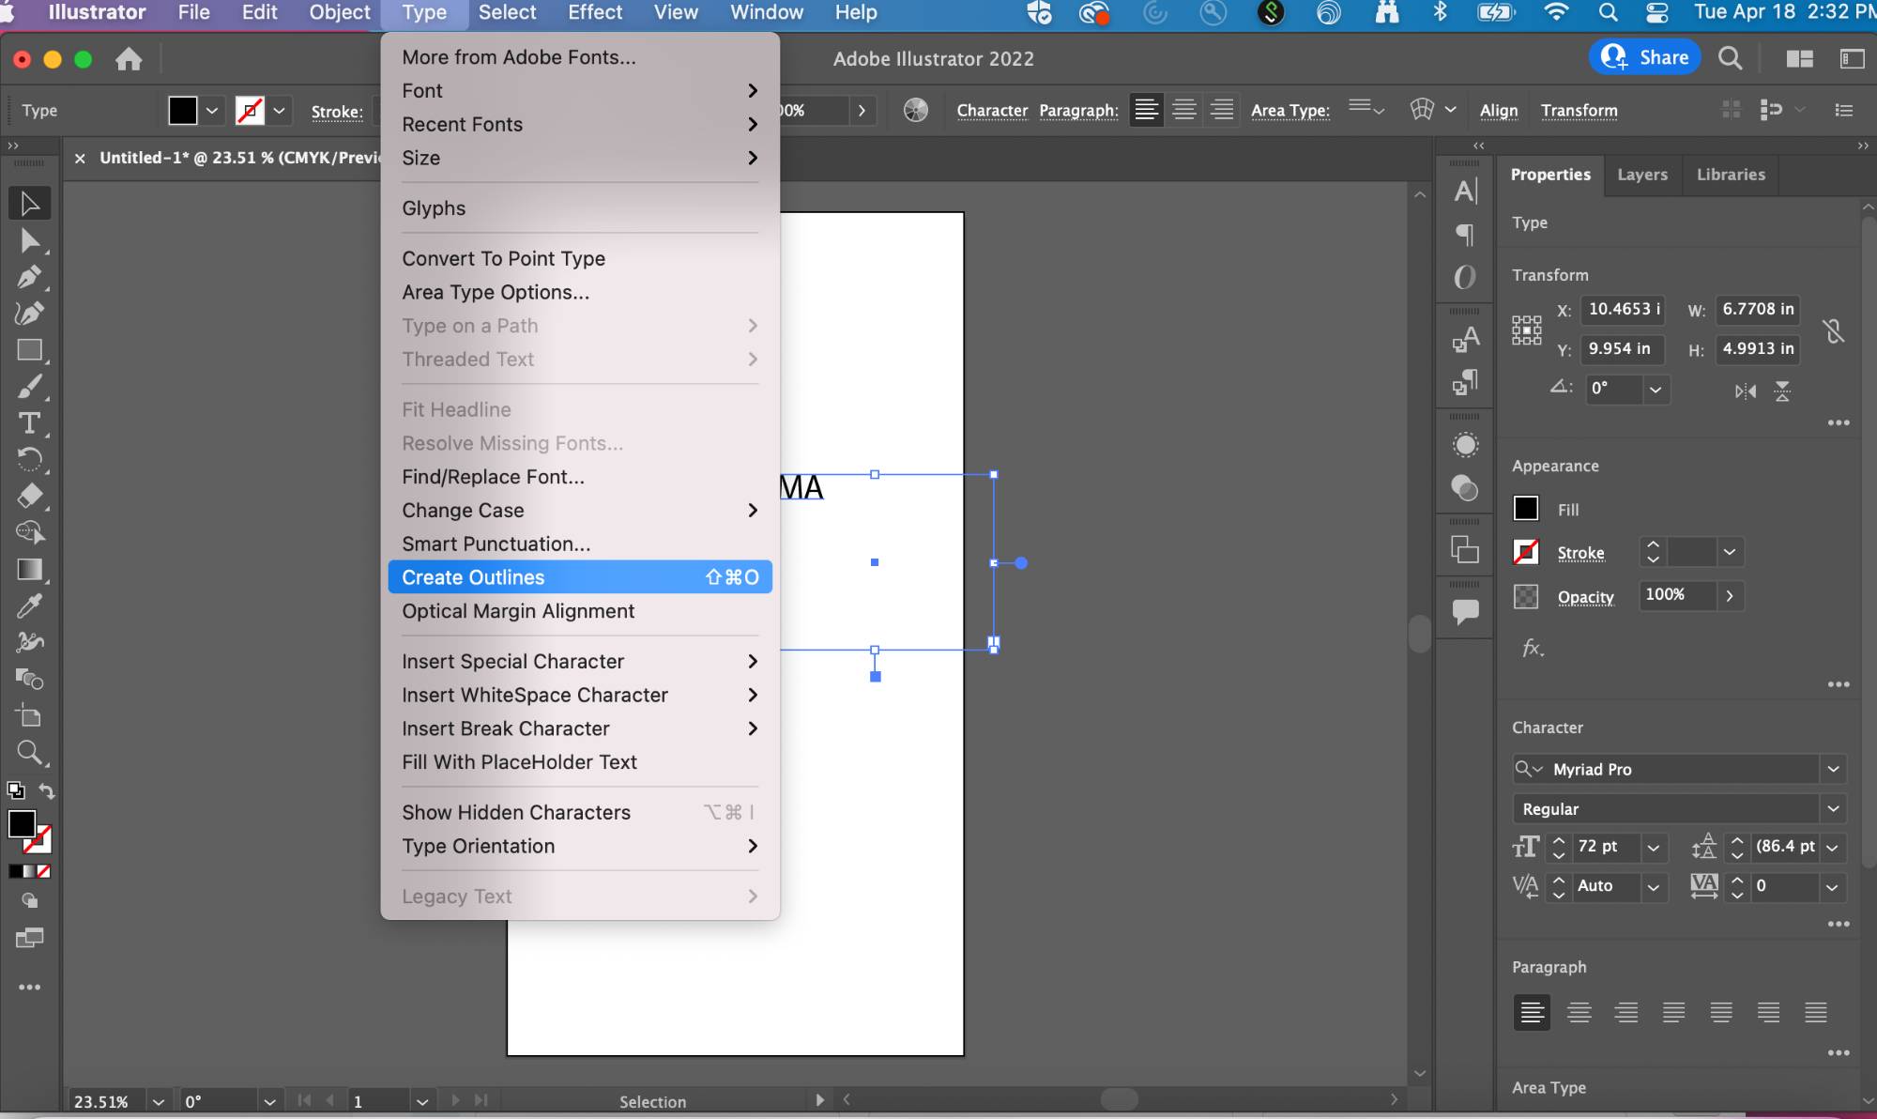Toggle constrain width and height proportions
The height and width of the screenshot is (1119, 1877).
[1833, 330]
